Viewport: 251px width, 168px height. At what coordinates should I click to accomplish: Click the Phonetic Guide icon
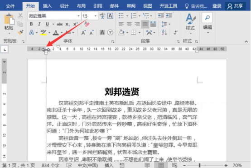(102, 16)
